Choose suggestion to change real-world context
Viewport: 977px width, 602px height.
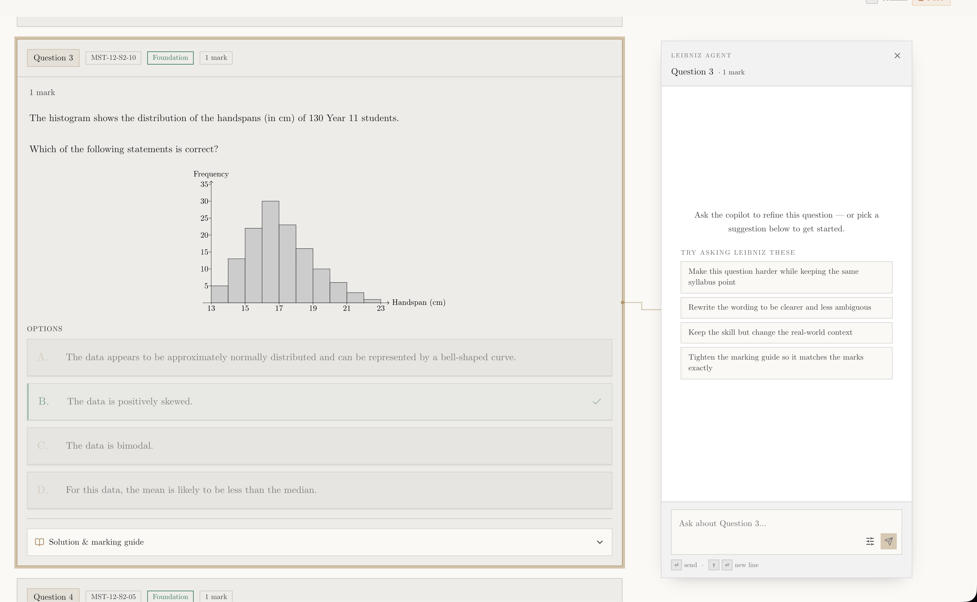click(x=786, y=332)
